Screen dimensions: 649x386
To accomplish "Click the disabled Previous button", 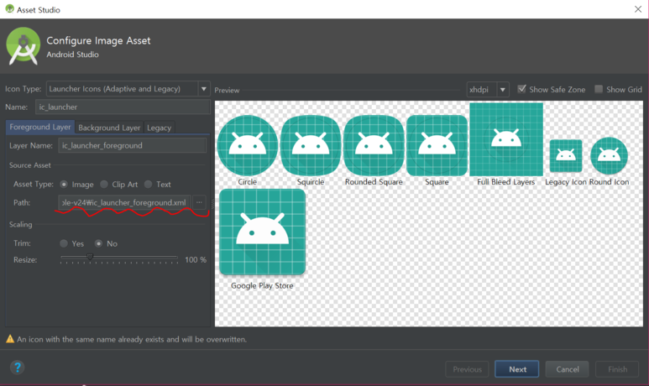I will coord(467,369).
